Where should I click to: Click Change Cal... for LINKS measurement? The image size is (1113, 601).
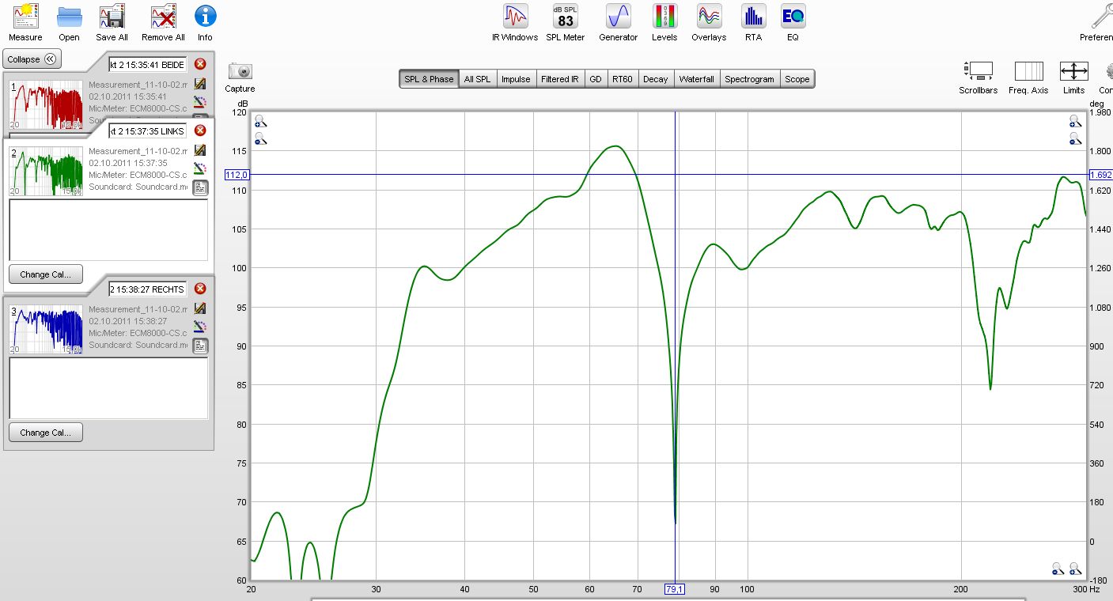click(x=46, y=274)
